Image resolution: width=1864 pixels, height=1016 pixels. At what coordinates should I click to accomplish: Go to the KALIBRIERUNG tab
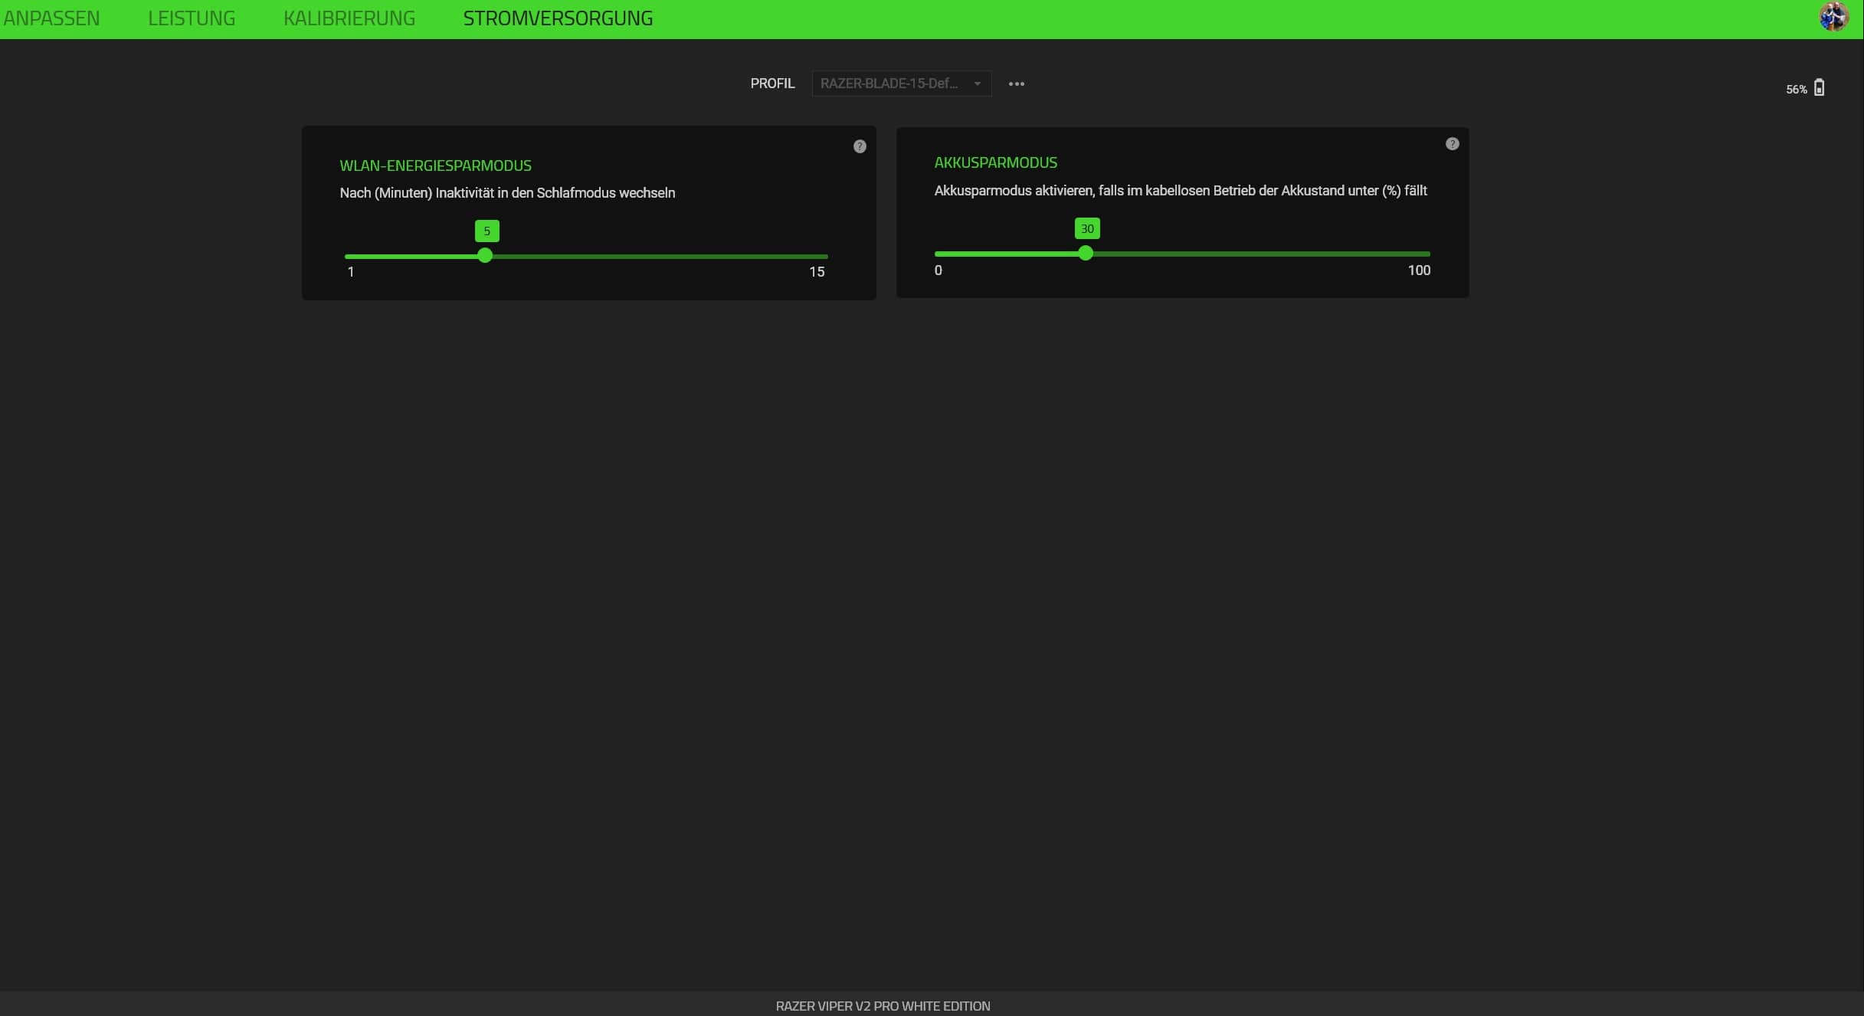349,18
